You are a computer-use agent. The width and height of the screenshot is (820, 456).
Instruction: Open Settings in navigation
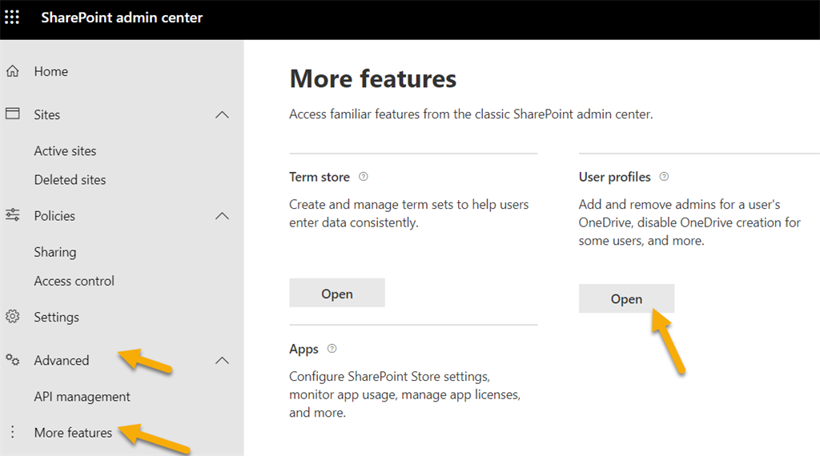click(x=57, y=317)
